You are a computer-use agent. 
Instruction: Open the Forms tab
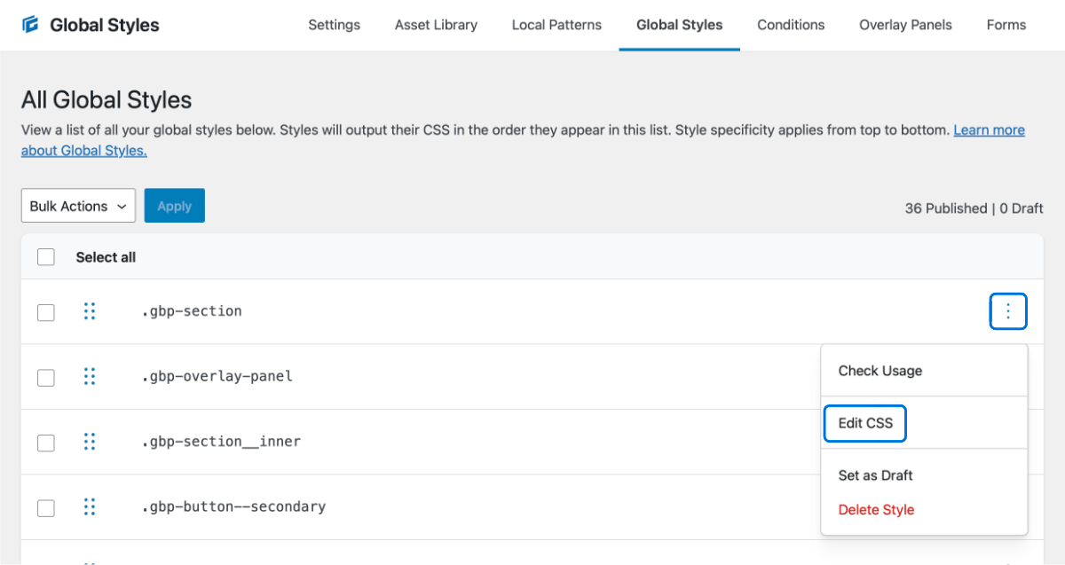(1006, 25)
